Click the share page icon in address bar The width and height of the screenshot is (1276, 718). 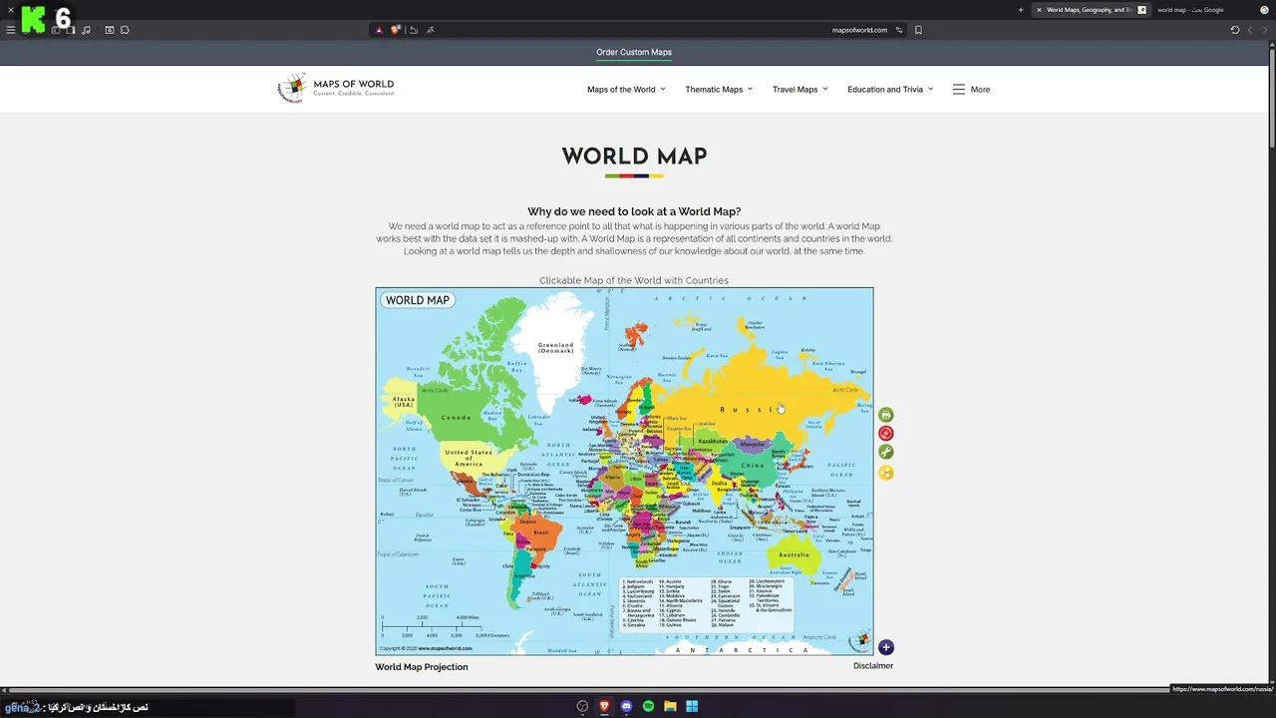point(414,30)
